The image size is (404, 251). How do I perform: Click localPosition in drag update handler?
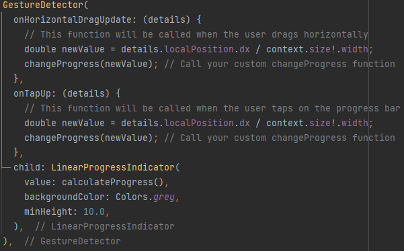pos(199,50)
